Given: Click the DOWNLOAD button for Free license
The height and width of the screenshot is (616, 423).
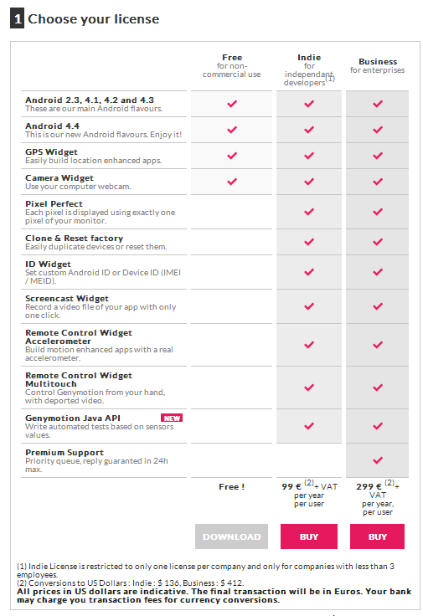Looking at the screenshot, I should 231,536.
